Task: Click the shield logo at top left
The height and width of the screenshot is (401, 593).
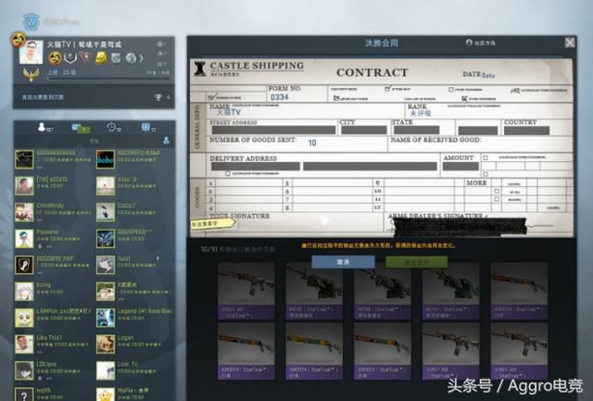Action: [x=31, y=21]
